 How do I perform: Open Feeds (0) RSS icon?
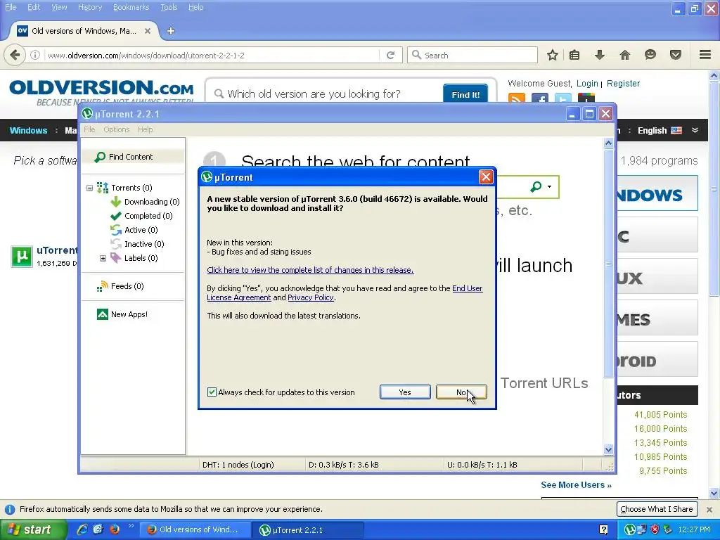[102, 287]
